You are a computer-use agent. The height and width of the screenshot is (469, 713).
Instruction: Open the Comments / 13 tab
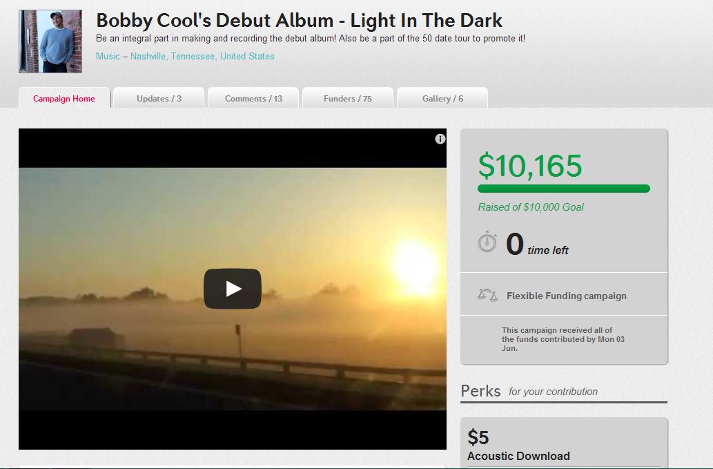point(253,98)
